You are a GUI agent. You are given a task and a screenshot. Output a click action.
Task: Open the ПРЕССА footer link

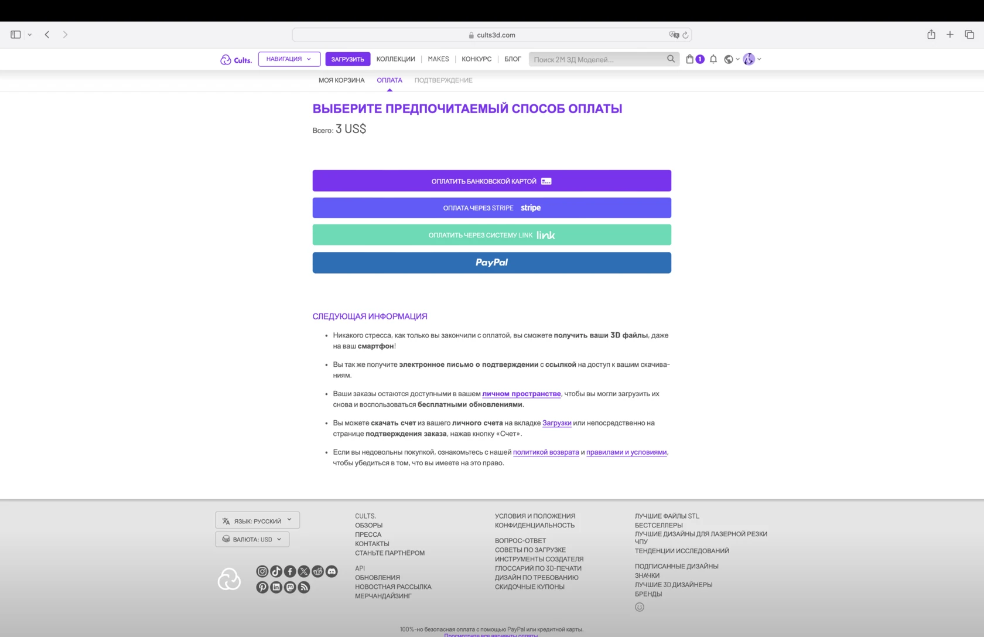point(368,534)
